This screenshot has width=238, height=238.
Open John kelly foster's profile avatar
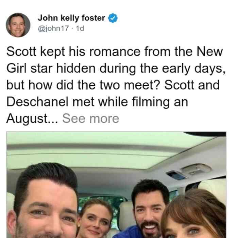[18, 25]
